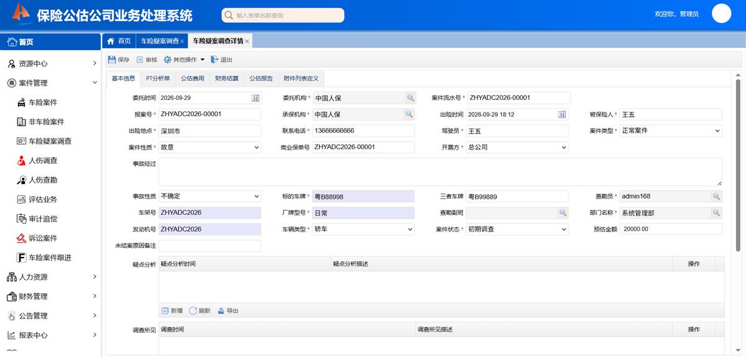The height and width of the screenshot is (357, 746).
Task: Click the 预估金额 input field
Action: (x=671, y=229)
